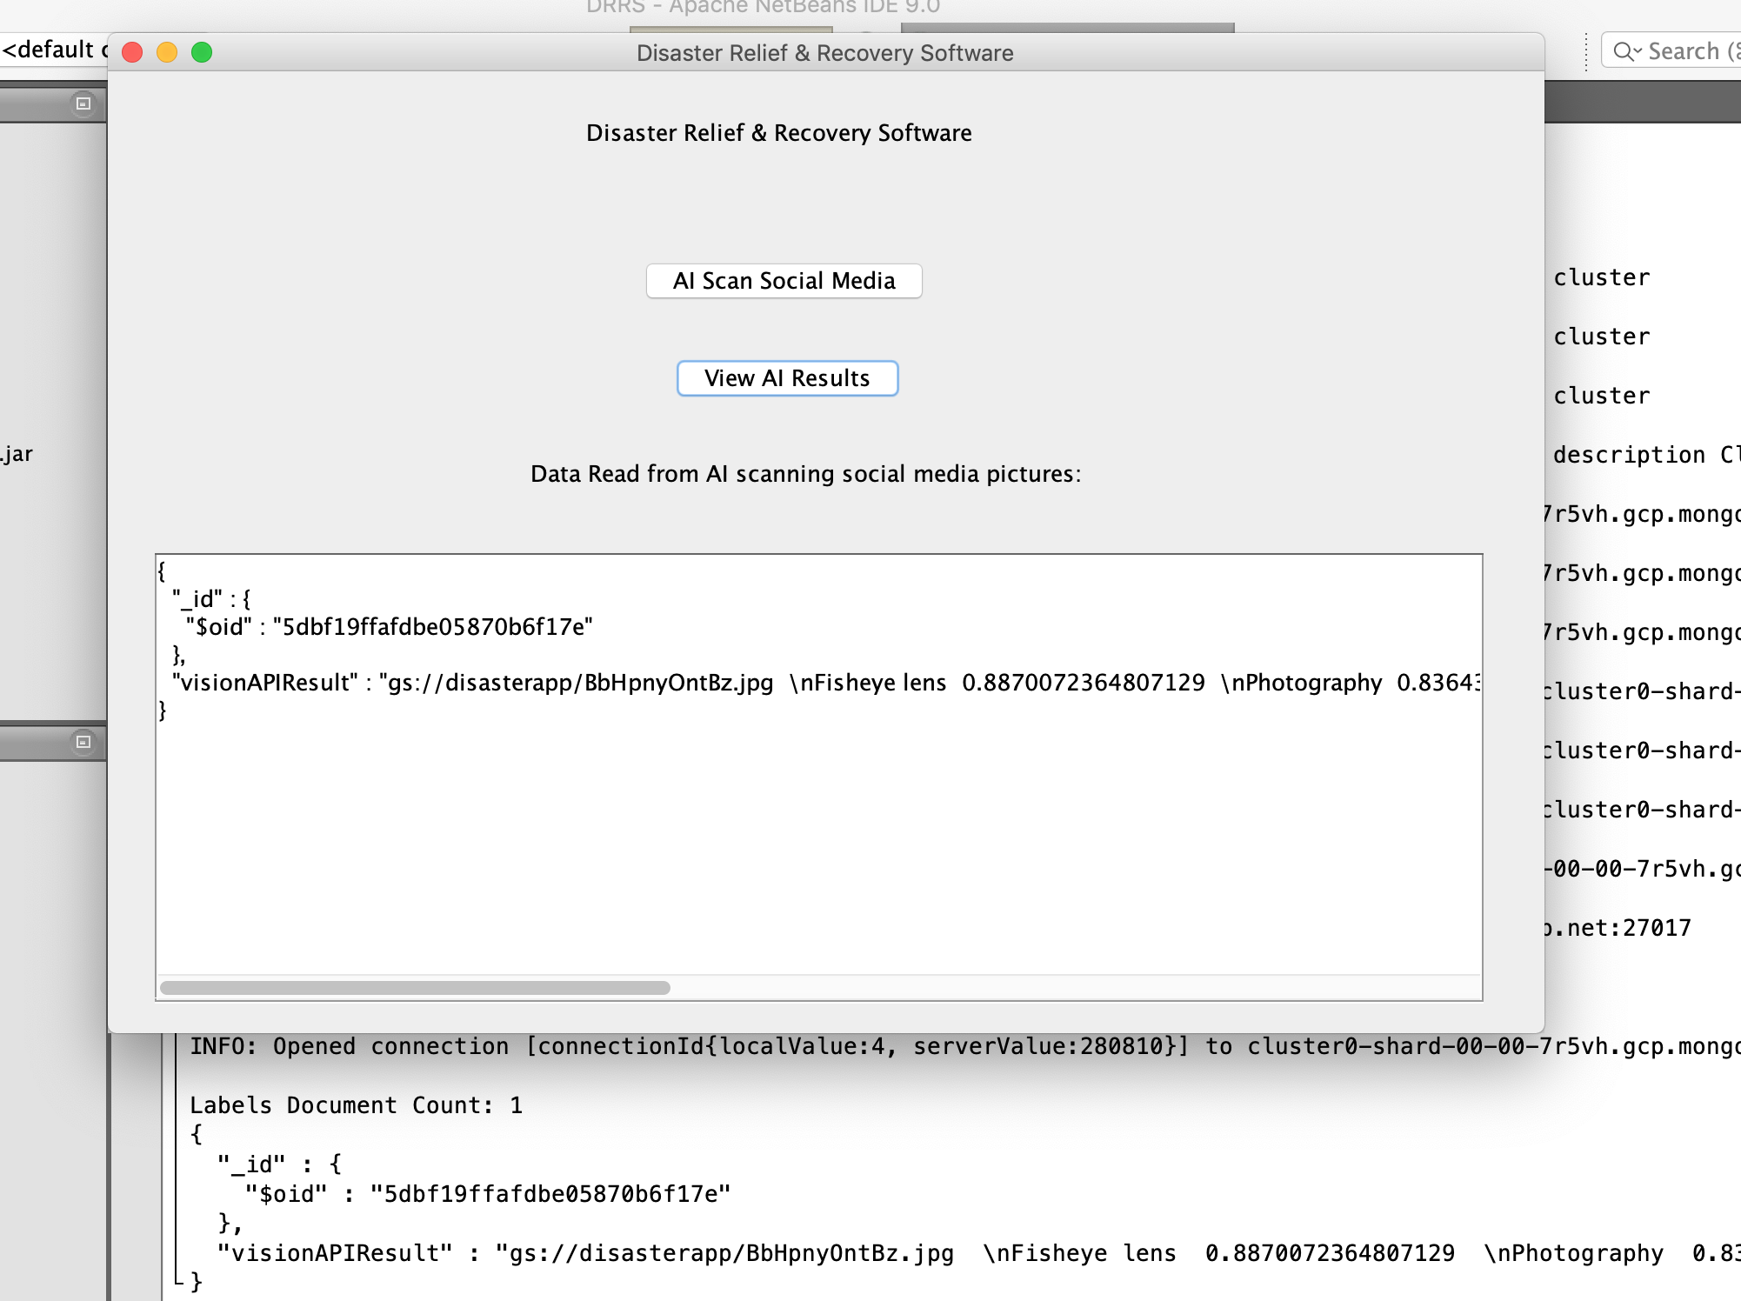
Task: Click Labels Document Count line in Output
Action: (x=356, y=1105)
